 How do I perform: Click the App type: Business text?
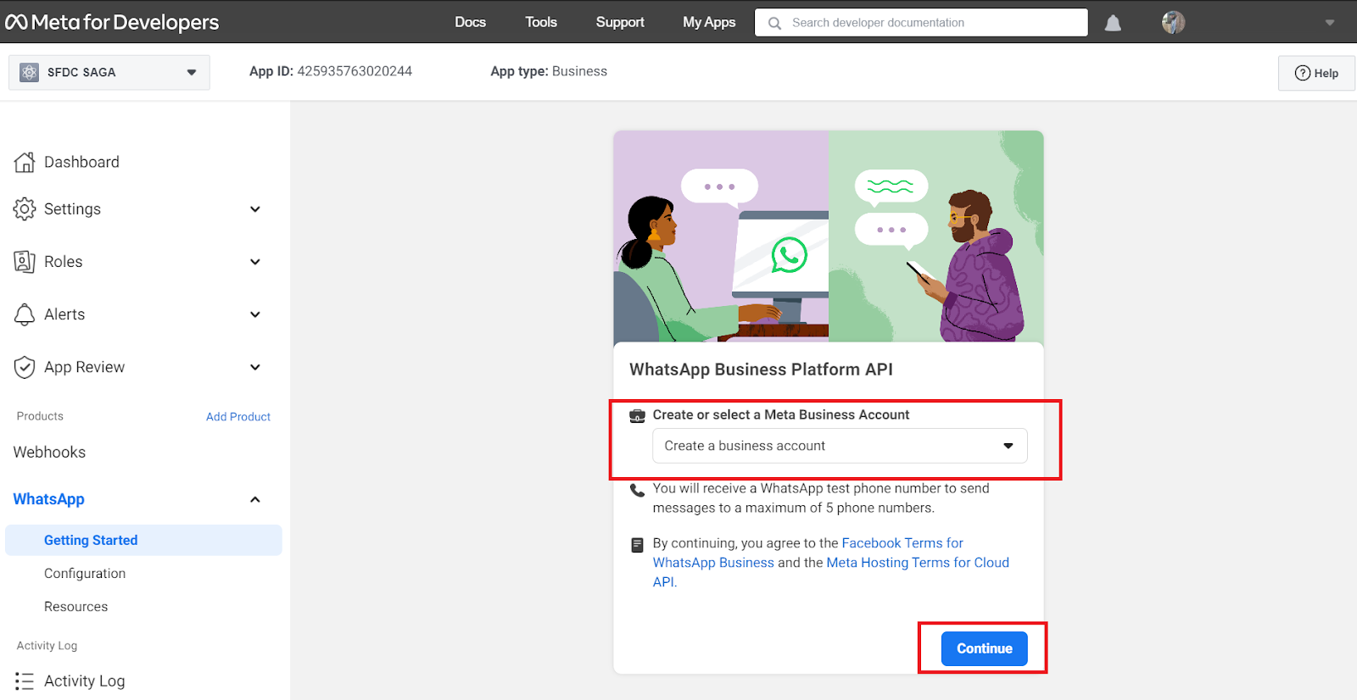(549, 71)
